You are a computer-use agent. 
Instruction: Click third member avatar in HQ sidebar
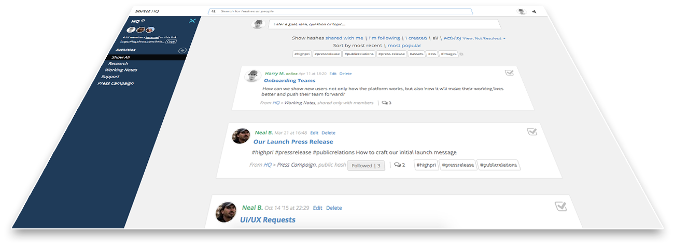tap(150, 30)
